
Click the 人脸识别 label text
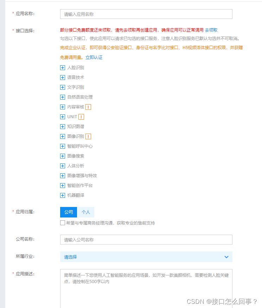[76, 68]
